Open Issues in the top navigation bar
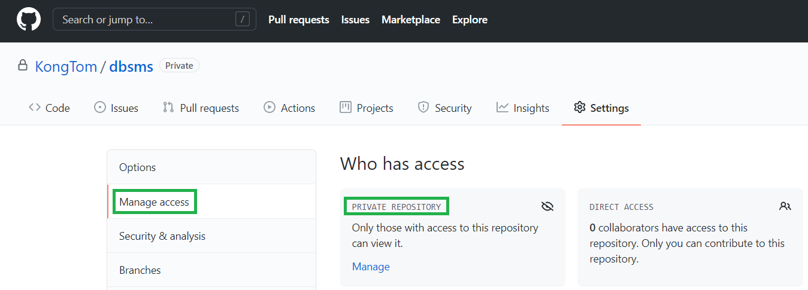The width and height of the screenshot is (808, 290). tap(355, 20)
